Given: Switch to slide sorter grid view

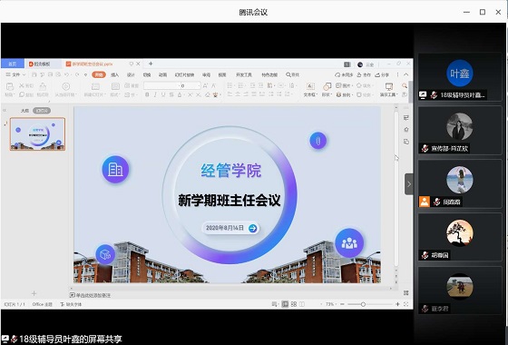Looking at the screenshot, I should 294,304.
